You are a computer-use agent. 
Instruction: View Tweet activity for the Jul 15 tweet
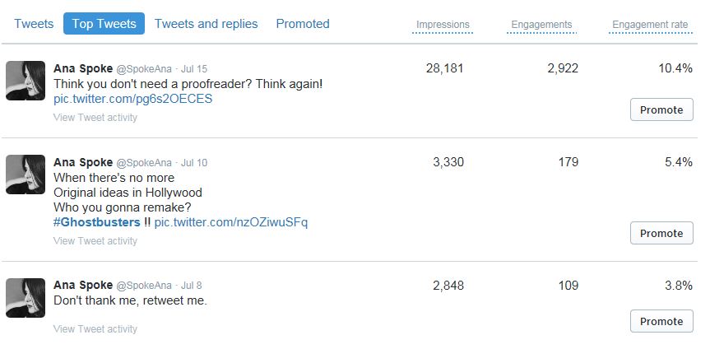[95, 118]
